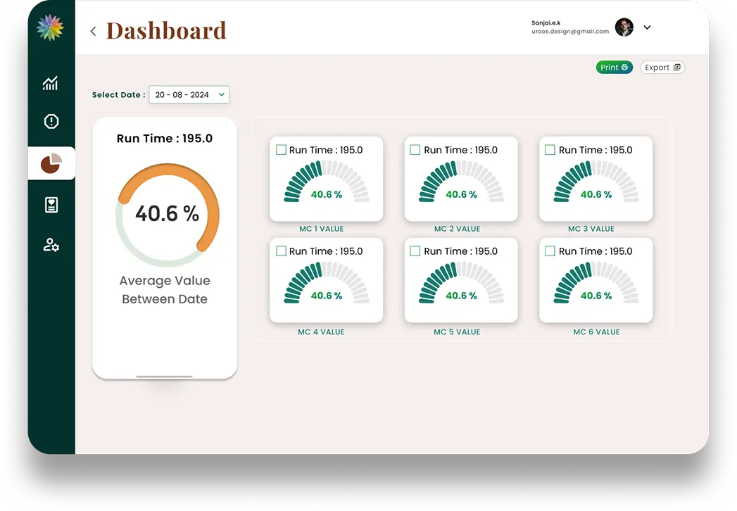
Task: Click the Print button
Action: click(614, 67)
